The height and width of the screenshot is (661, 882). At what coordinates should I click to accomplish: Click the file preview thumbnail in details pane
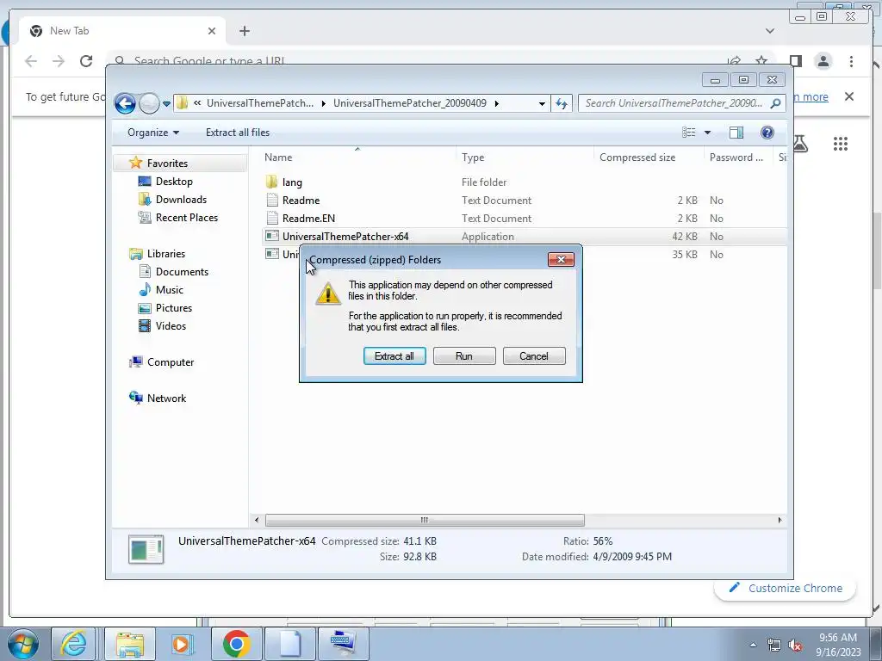point(146,549)
